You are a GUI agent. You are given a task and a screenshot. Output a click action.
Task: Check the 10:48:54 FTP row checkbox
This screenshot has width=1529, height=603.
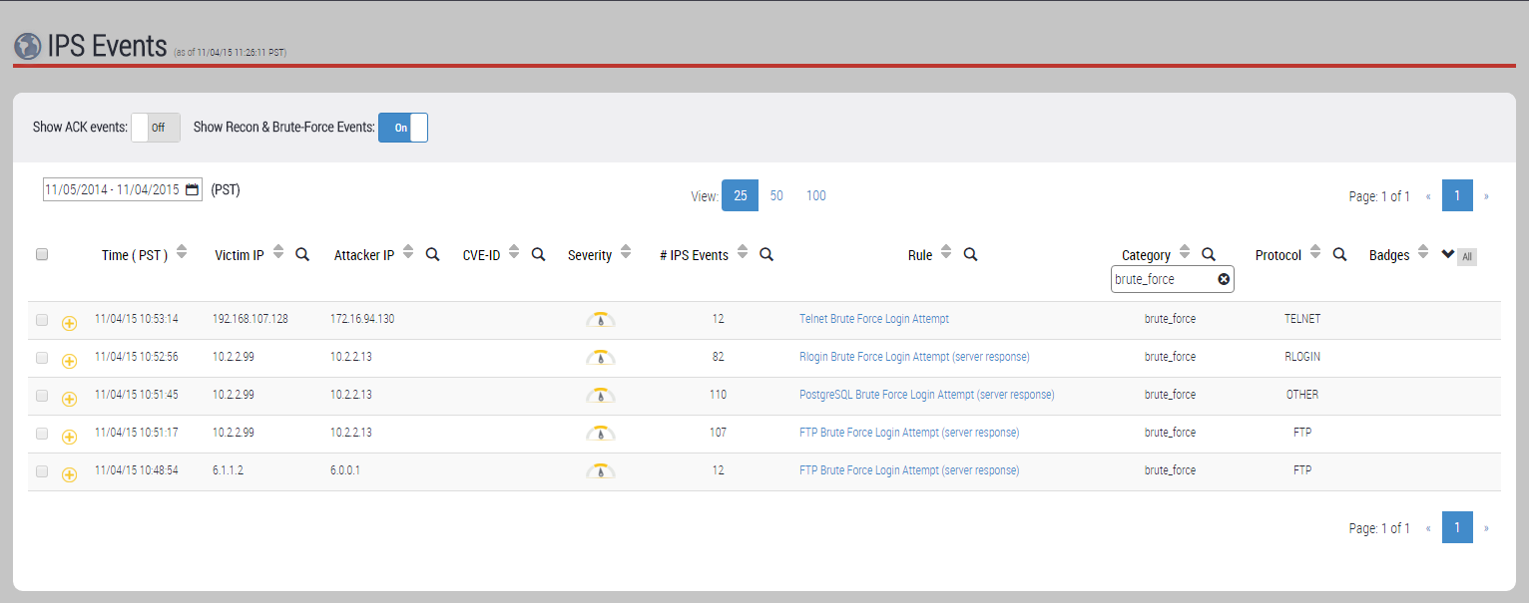(42, 471)
